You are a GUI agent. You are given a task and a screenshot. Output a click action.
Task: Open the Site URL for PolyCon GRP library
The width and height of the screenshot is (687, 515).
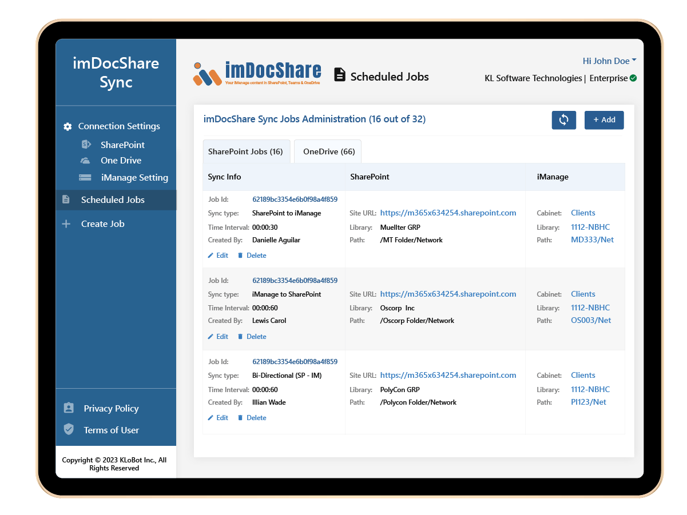pyautogui.click(x=448, y=375)
